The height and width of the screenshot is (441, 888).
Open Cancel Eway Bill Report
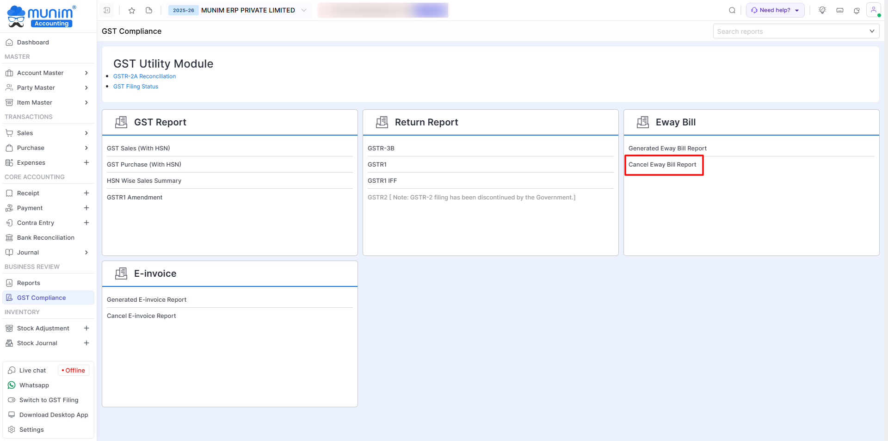point(662,165)
